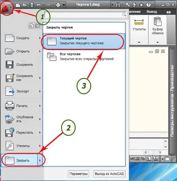Switch to МОДЕЛЬ space in status bar
This screenshot has width=177, height=181.
tap(138, 159)
